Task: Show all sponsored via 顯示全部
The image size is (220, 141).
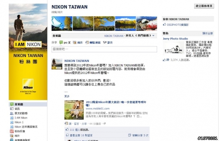Action: click(208, 33)
